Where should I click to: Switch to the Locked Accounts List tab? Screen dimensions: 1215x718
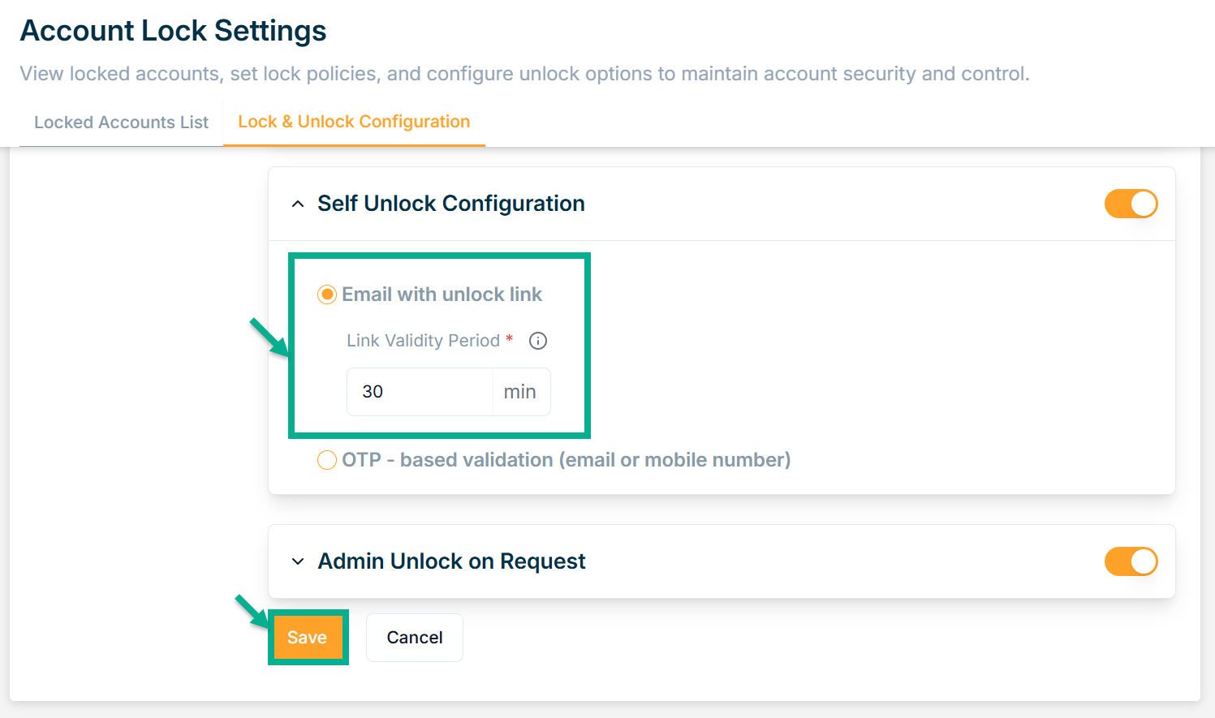pyautogui.click(x=121, y=123)
